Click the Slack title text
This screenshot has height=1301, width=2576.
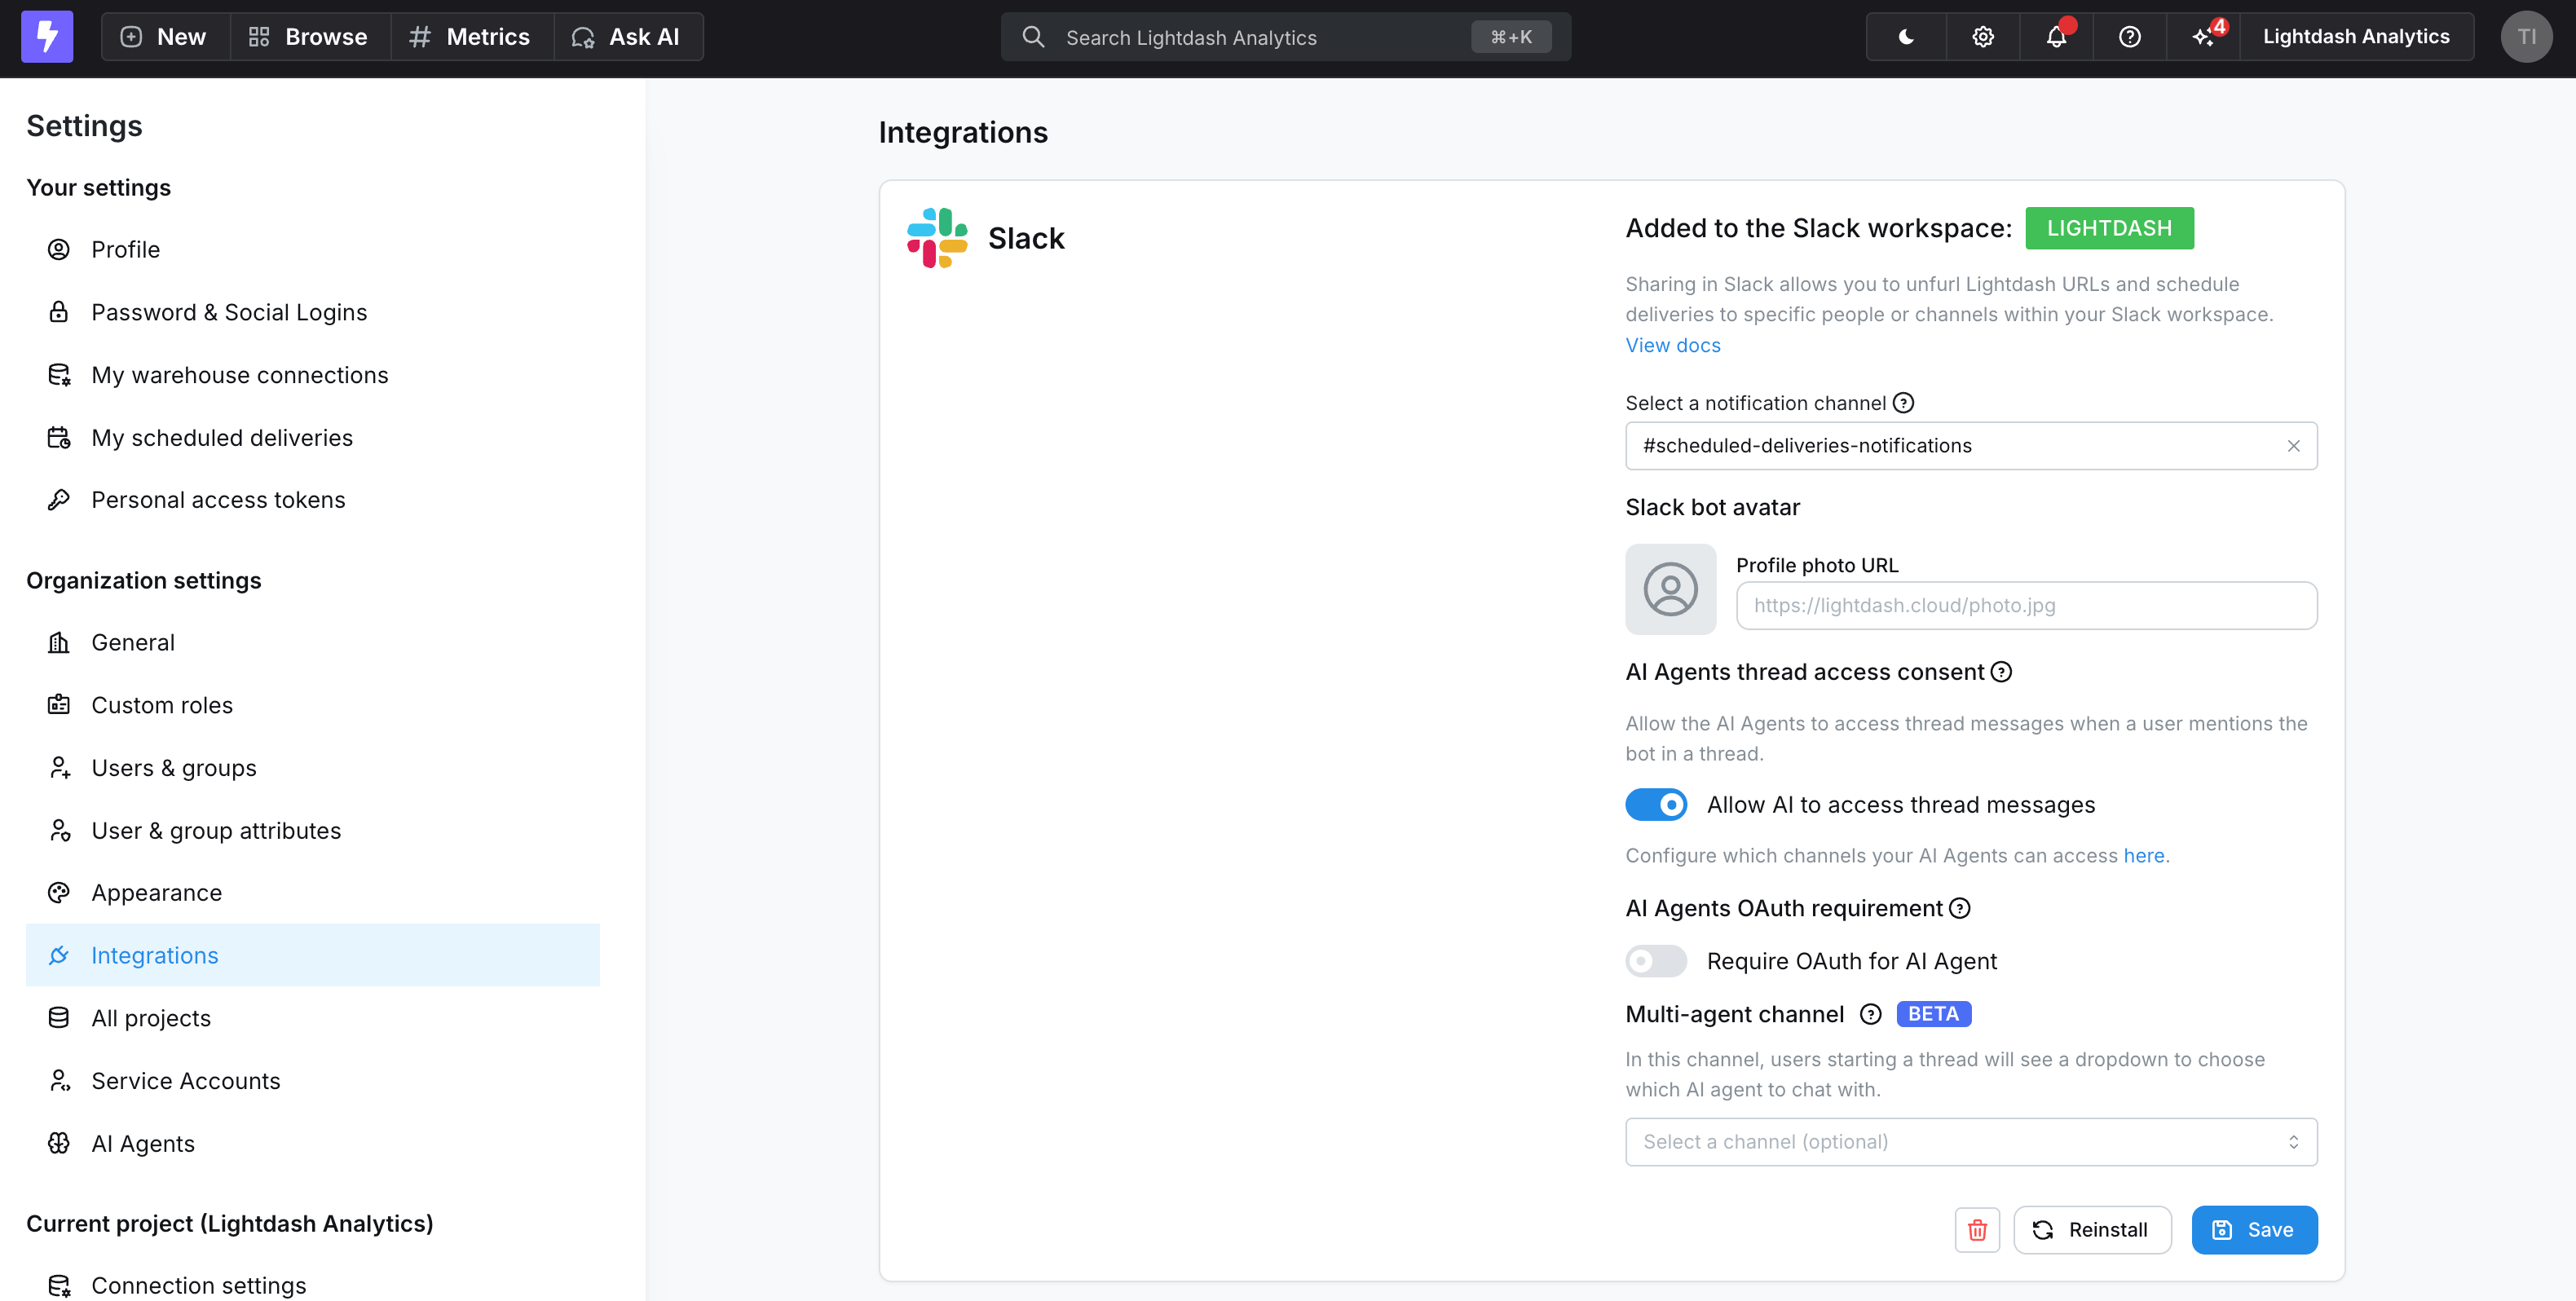(x=1026, y=238)
